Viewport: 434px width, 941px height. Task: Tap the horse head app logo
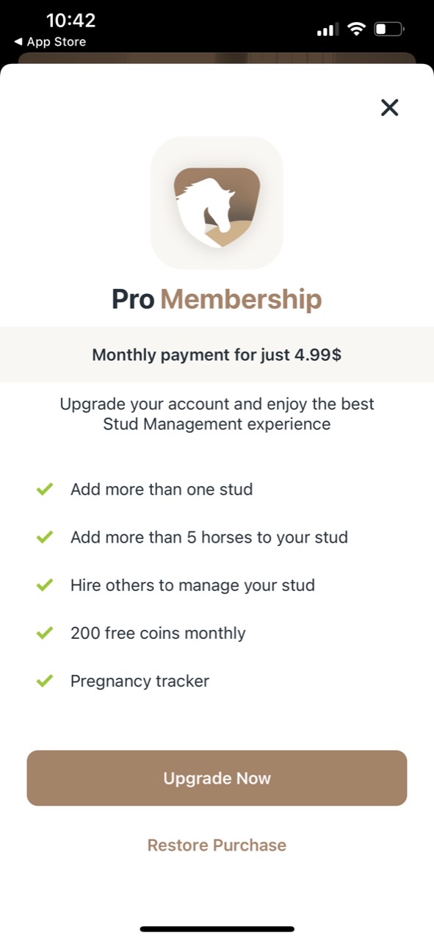pos(217,203)
